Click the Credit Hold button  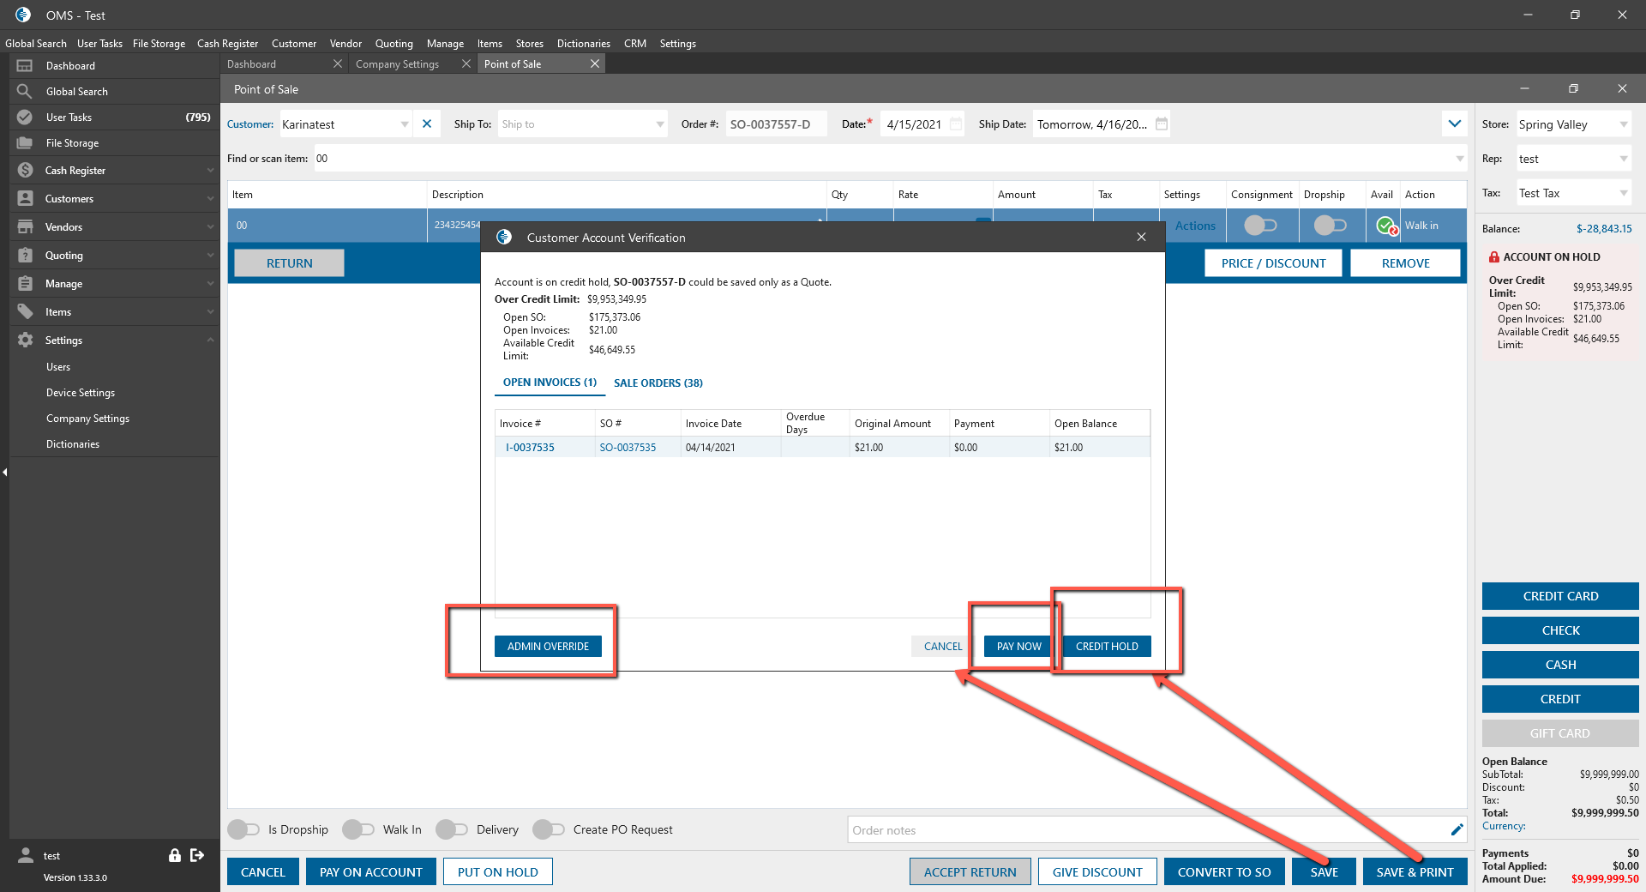[1107, 647]
